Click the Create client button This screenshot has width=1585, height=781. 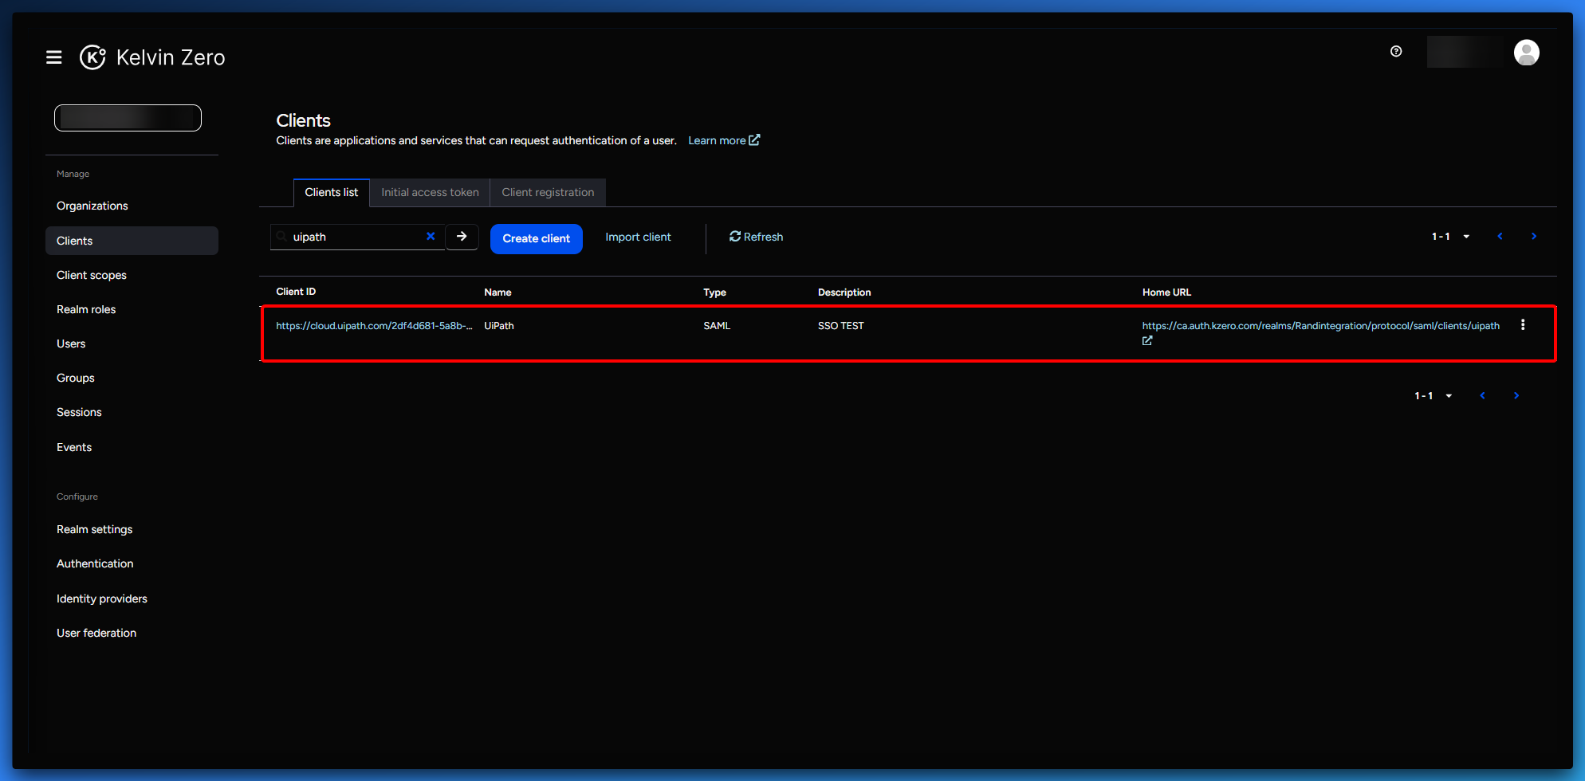click(x=537, y=239)
